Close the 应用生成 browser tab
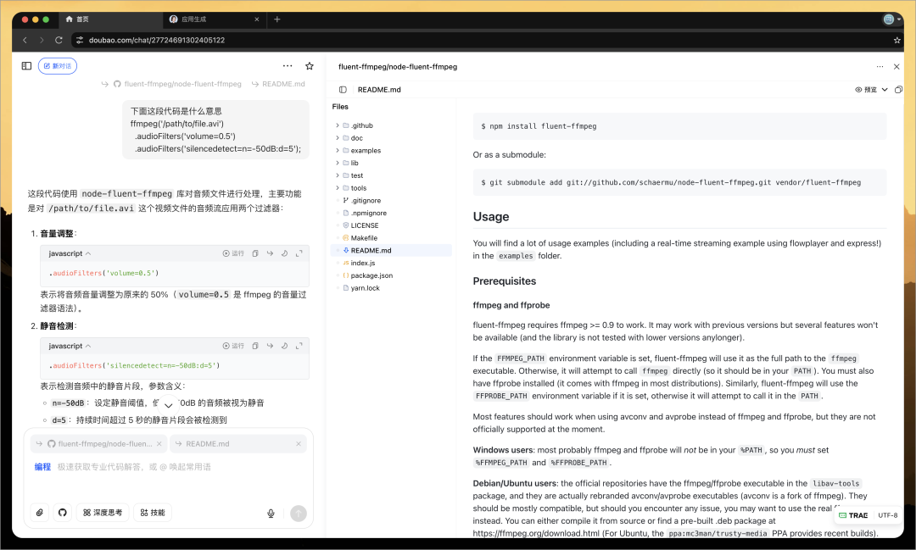The width and height of the screenshot is (916, 550). click(256, 19)
